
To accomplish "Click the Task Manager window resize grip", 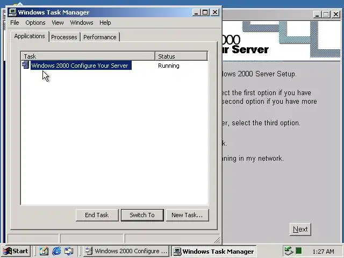I will [x=217, y=240].
